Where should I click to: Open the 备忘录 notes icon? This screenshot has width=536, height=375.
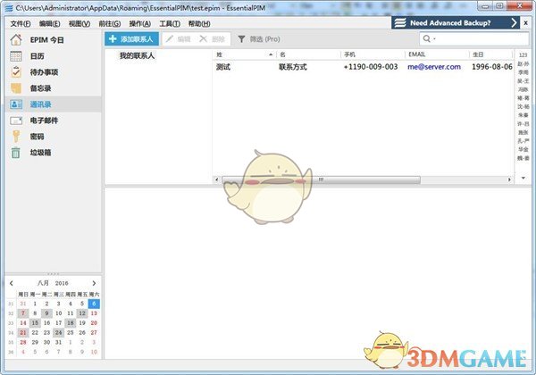pyautogui.click(x=16, y=88)
